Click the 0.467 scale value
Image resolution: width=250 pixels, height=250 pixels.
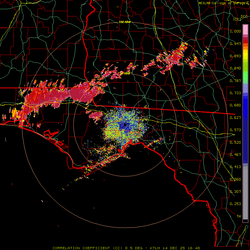[x=235, y=155]
